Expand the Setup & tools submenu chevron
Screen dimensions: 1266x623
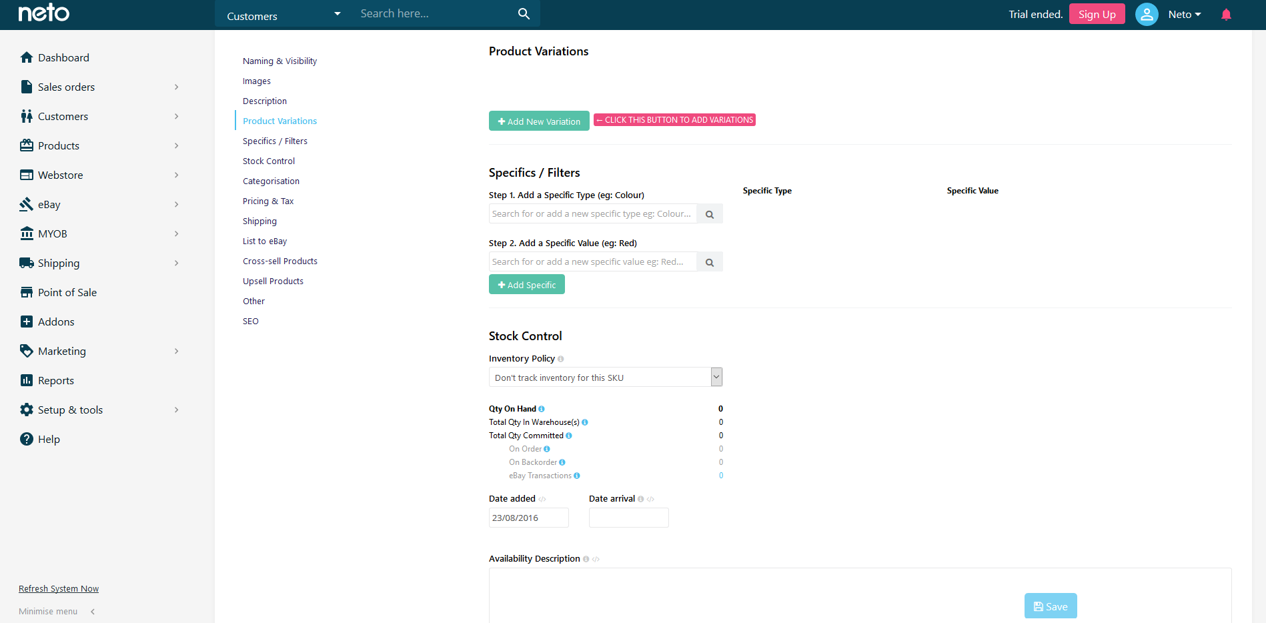[x=177, y=410]
